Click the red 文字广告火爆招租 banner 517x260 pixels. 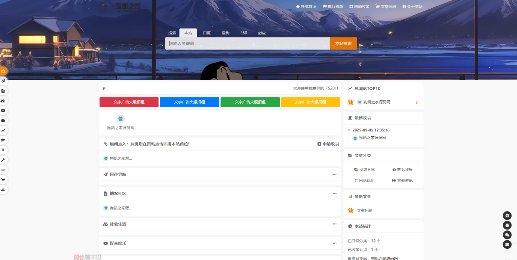[x=129, y=102]
